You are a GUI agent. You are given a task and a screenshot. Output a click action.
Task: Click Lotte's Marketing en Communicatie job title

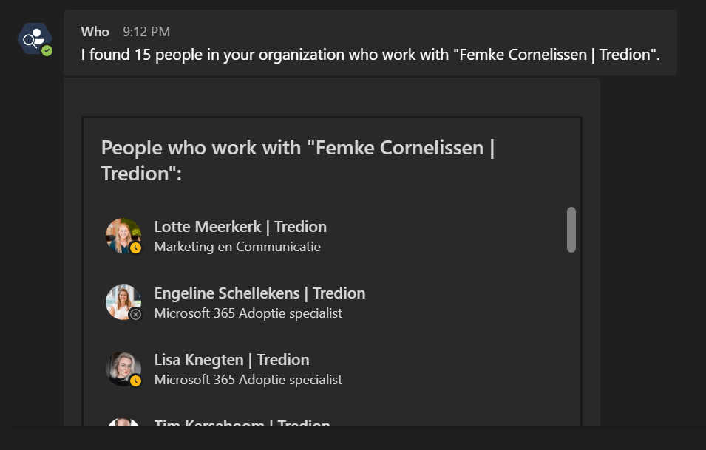pos(237,247)
